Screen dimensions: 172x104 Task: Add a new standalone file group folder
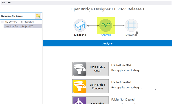click(38, 16)
